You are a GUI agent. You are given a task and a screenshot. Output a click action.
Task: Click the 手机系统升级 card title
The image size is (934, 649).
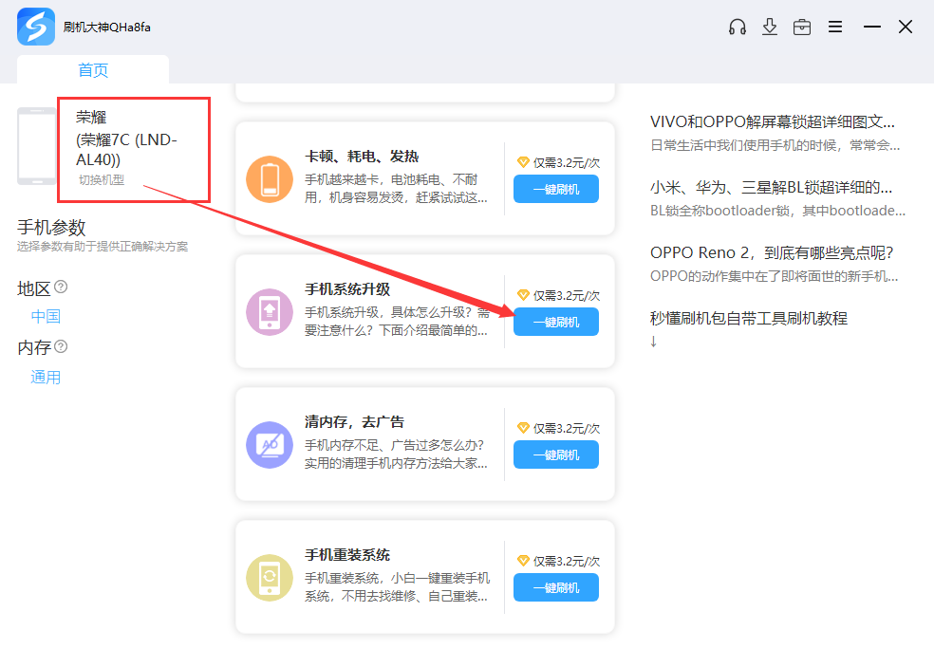[x=347, y=288]
